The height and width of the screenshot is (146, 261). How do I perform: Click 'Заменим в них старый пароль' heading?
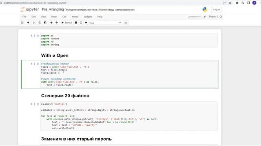tap(76, 139)
